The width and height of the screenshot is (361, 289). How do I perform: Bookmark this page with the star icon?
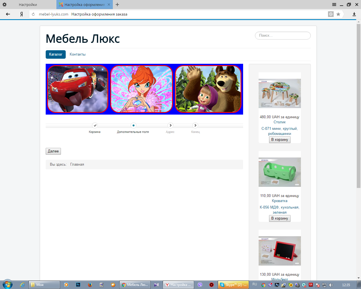point(338,14)
